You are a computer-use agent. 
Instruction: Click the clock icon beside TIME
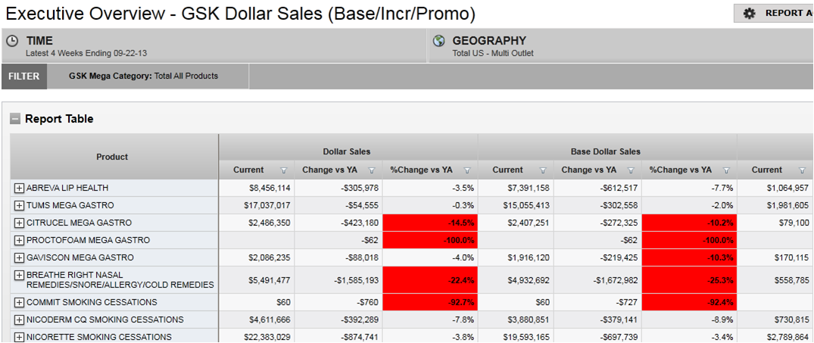coord(12,41)
